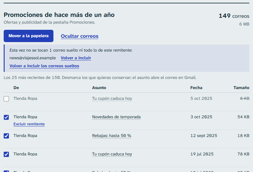The width and height of the screenshot is (253, 172).
Task: Click sender 'Tienda Ropa' in the 19 jul row
Action: (x=25, y=154)
